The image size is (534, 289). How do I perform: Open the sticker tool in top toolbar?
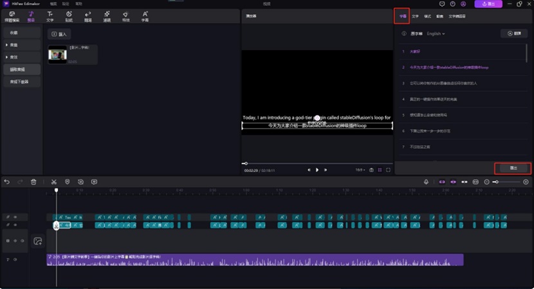coord(69,15)
